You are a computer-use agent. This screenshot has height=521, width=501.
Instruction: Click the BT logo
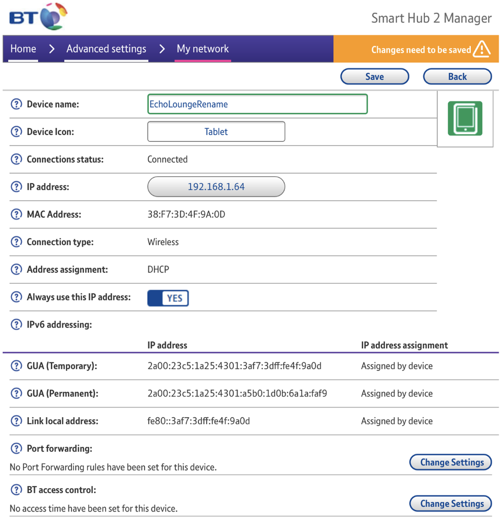37,16
